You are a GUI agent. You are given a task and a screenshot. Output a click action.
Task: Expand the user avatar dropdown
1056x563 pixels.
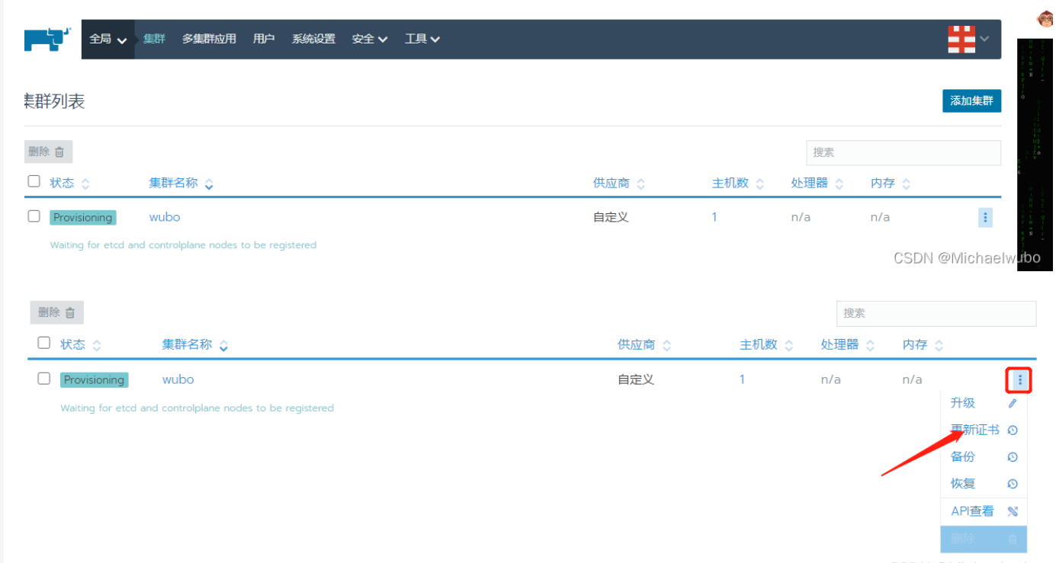pyautogui.click(x=968, y=39)
